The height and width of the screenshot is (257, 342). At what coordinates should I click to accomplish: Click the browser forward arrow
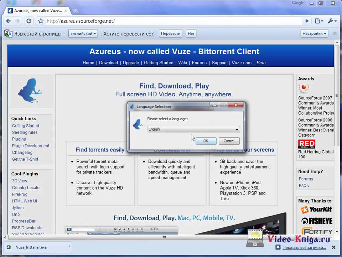(x=17, y=21)
